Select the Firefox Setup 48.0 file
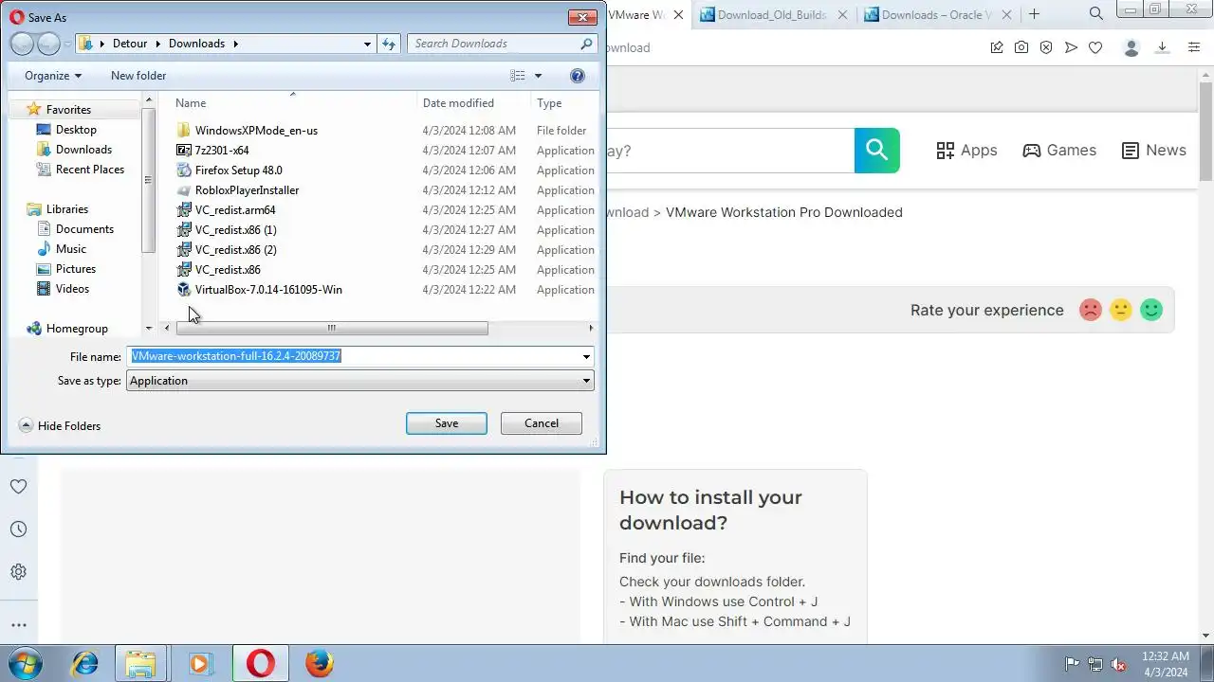Image resolution: width=1214 pixels, height=682 pixels. (x=238, y=170)
